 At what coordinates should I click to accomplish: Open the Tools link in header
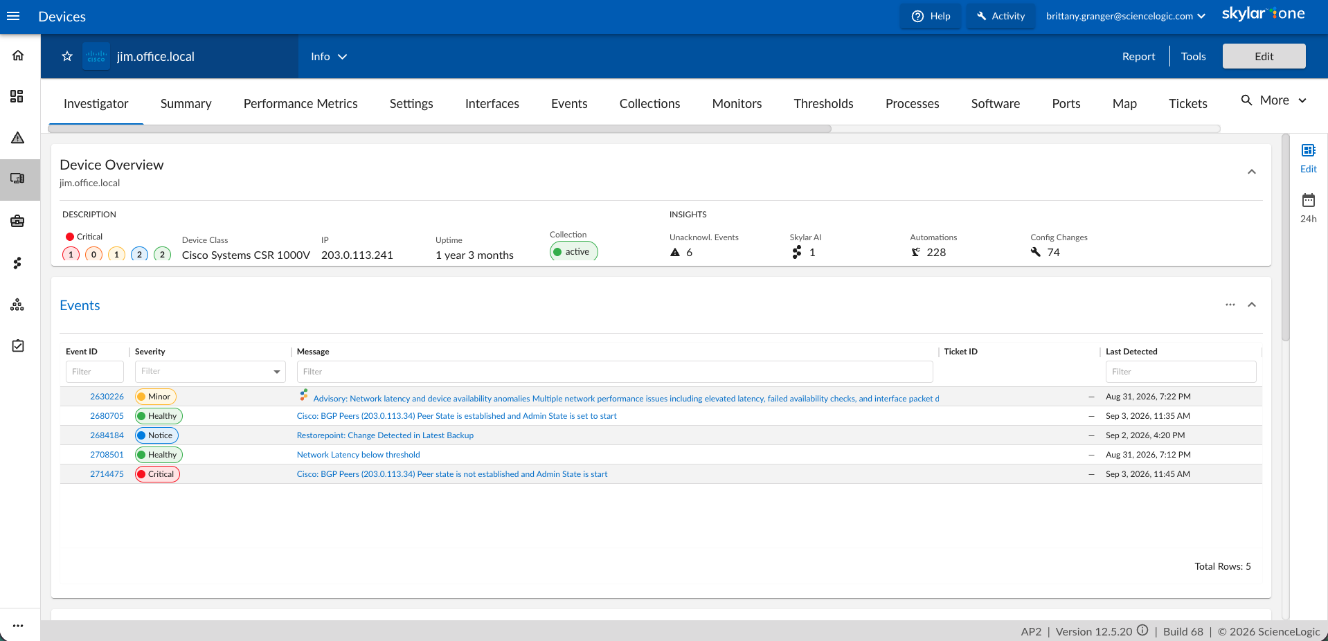(1194, 57)
